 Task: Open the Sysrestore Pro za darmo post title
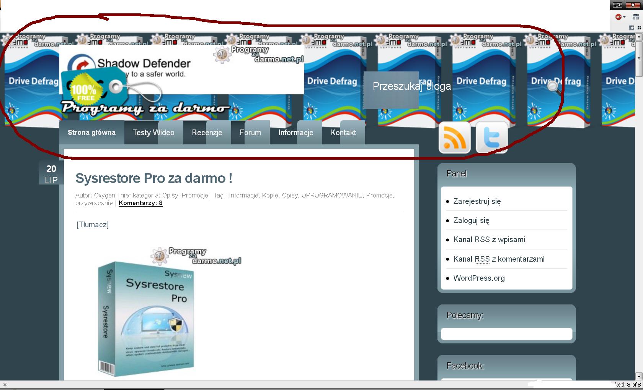(154, 178)
